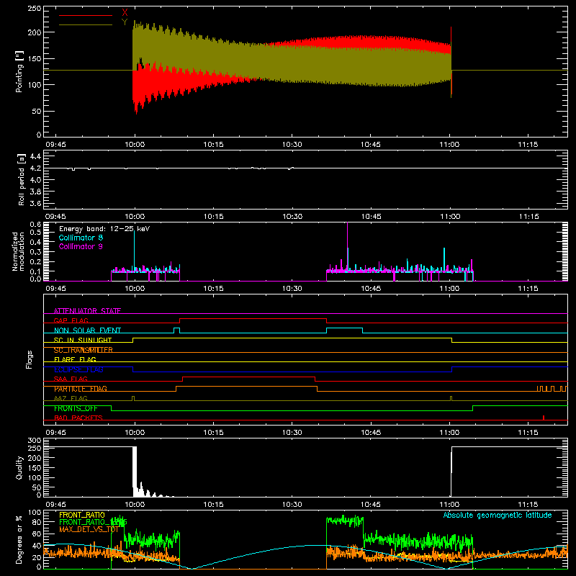This screenshot has width=576, height=576.
Task: Select the magenta Collimator 9 legend entry
Action: tap(81, 246)
